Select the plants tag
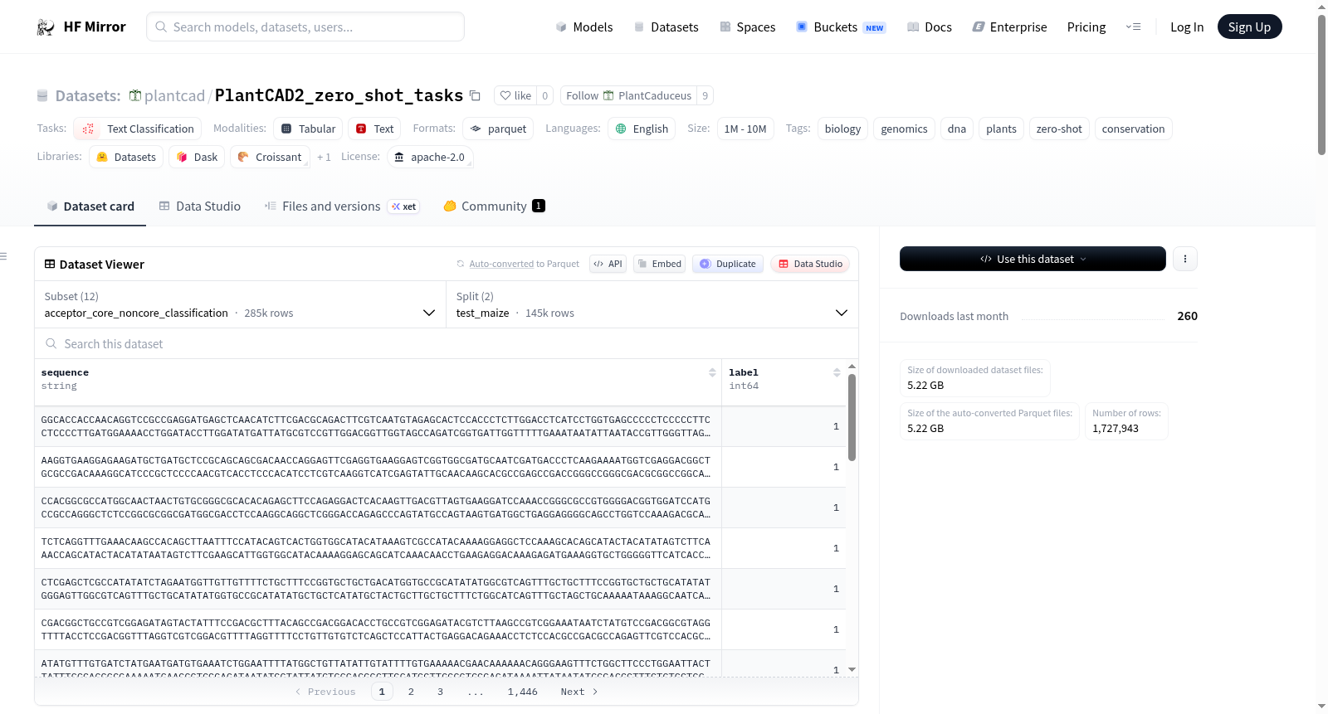 click(1001, 129)
